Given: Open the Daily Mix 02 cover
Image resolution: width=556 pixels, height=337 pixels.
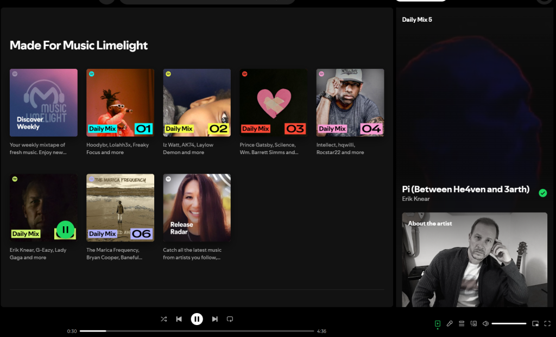Looking at the screenshot, I should (x=197, y=103).
